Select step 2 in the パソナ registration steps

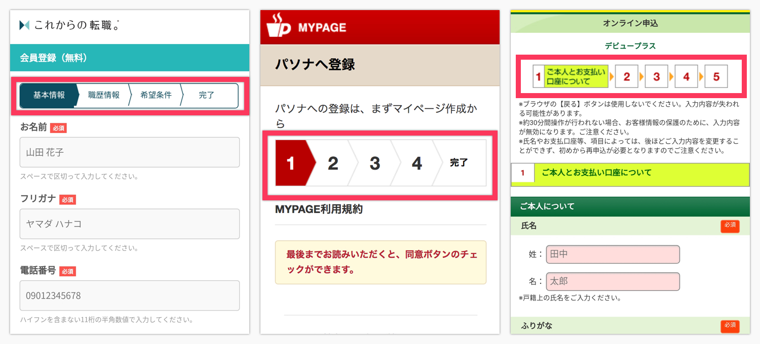(x=333, y=163)
